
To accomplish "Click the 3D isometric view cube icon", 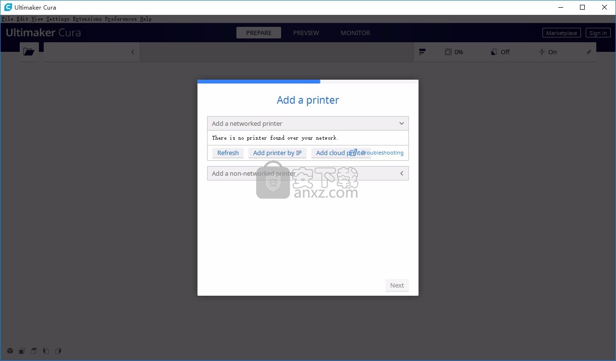I will (10, 351).
